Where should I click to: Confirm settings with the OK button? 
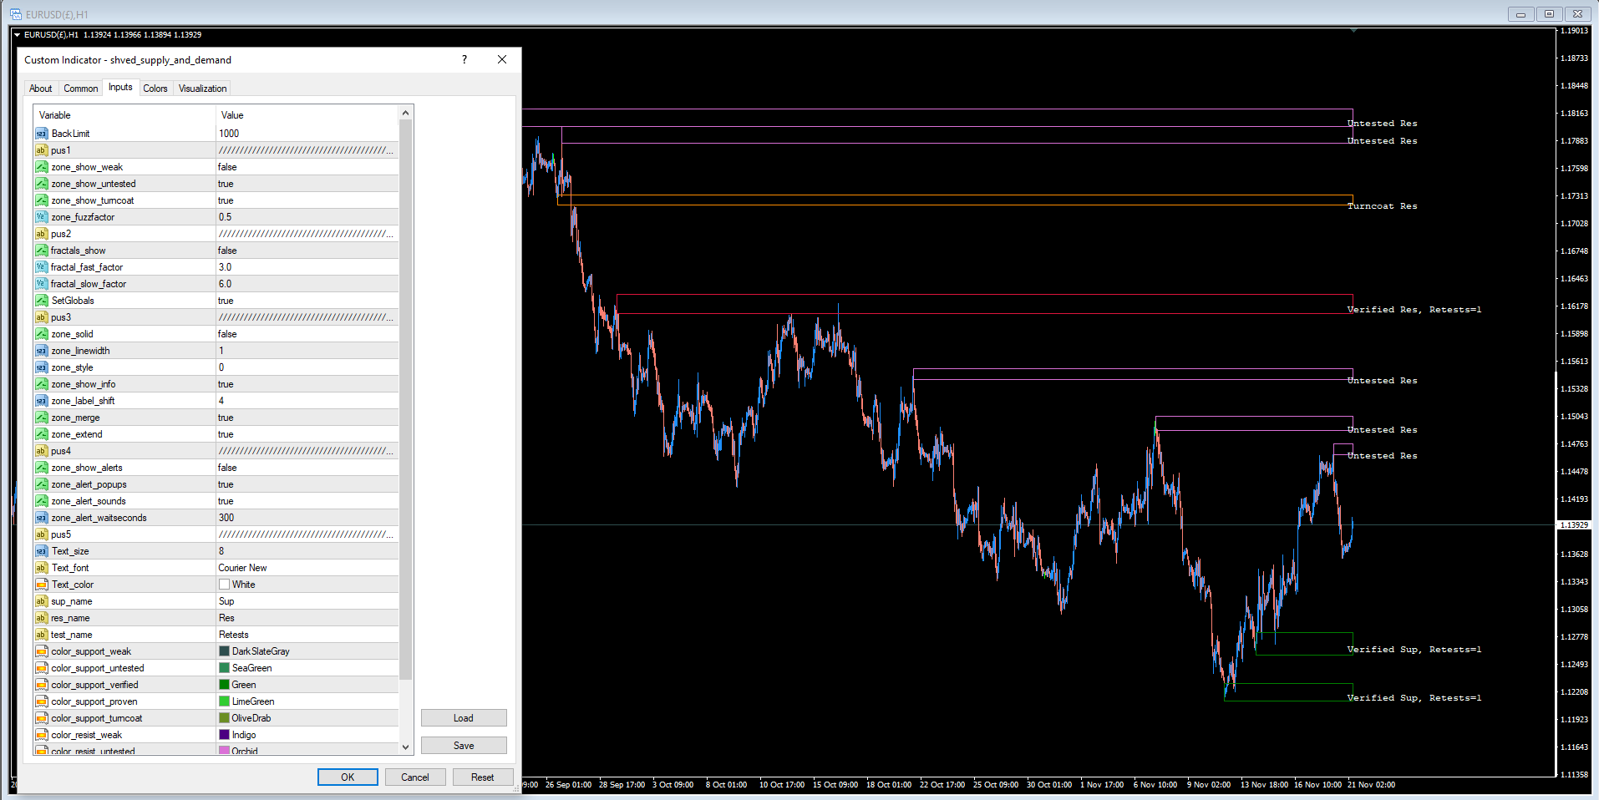point(348,777)
